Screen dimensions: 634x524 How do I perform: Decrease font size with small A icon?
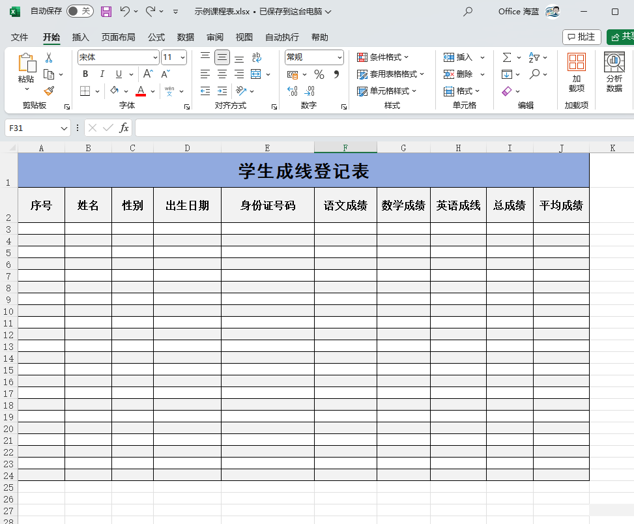pyautogui.click(x=166, y=74)
